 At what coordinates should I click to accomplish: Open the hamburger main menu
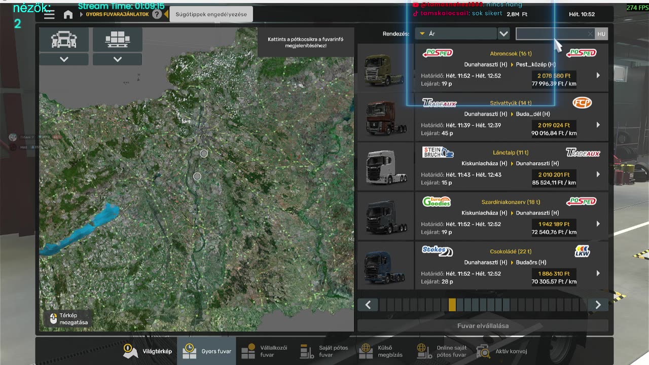pos(49,15)
